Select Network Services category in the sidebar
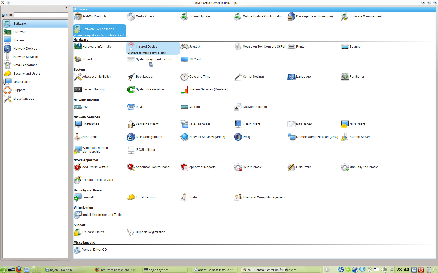Image resolution: width=438 pixels, height=273 pixels. [x=35, y=57]
